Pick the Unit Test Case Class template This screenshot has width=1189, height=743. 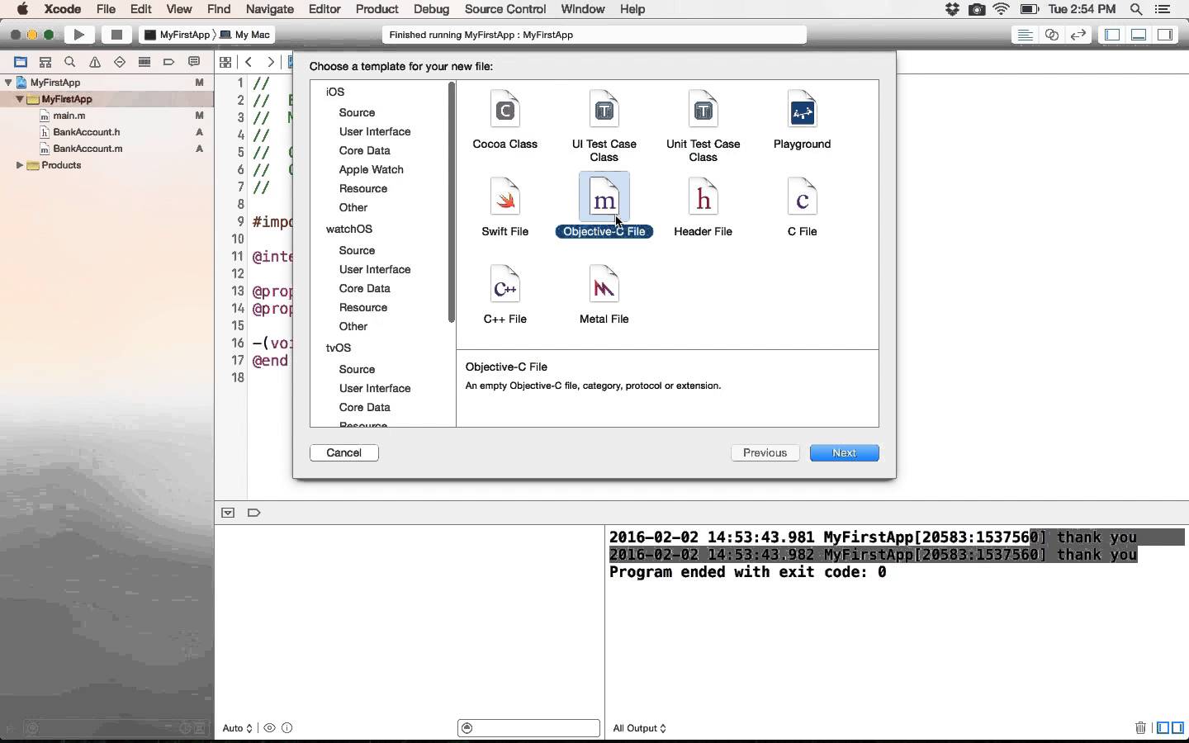click(x=703, y=126)
